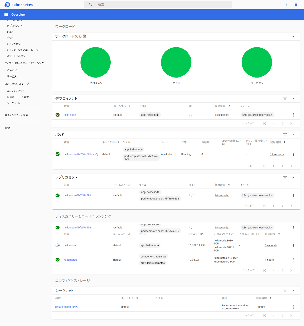304x326 pixels.
Task: Select ステートフルセット in the sidebar
Action: point(17,56)
